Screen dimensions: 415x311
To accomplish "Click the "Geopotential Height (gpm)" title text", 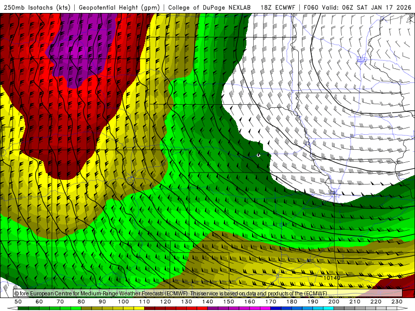I will click(119, 7).
